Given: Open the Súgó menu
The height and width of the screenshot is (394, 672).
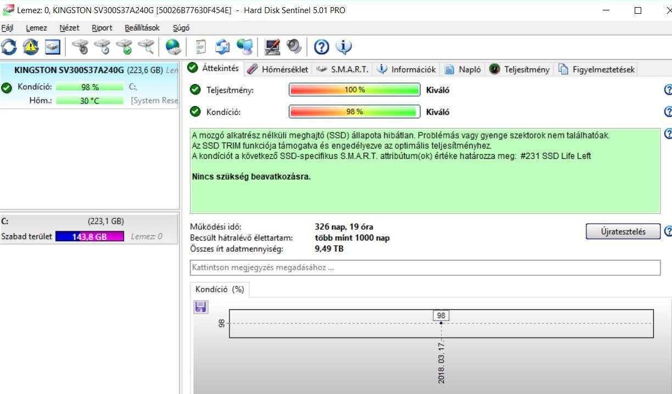Looking at the screenshot, I should (x=181, y=28).
